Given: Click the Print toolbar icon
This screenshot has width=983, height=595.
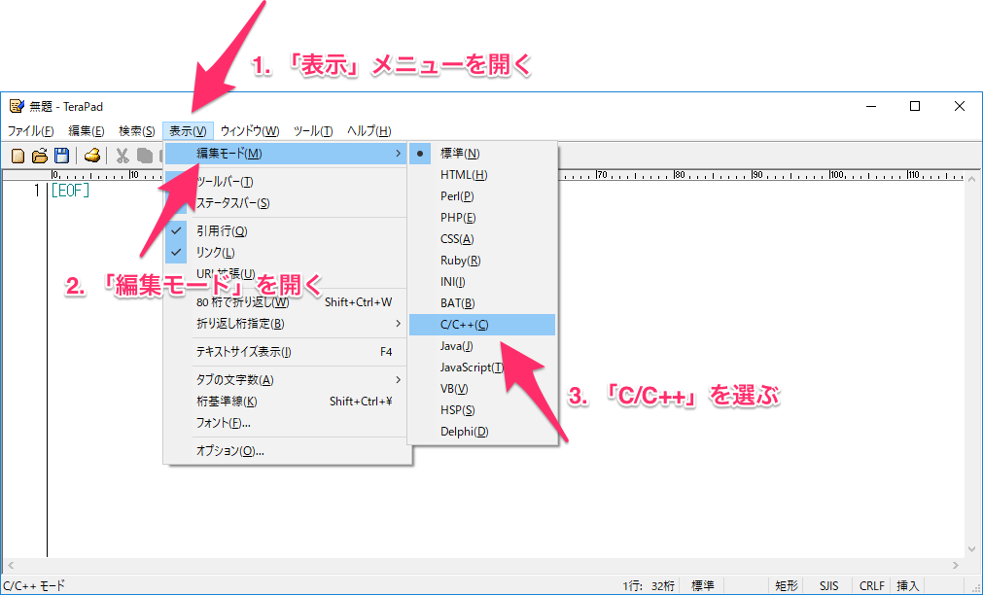Looking at the screenshot, I should point(92,155).
